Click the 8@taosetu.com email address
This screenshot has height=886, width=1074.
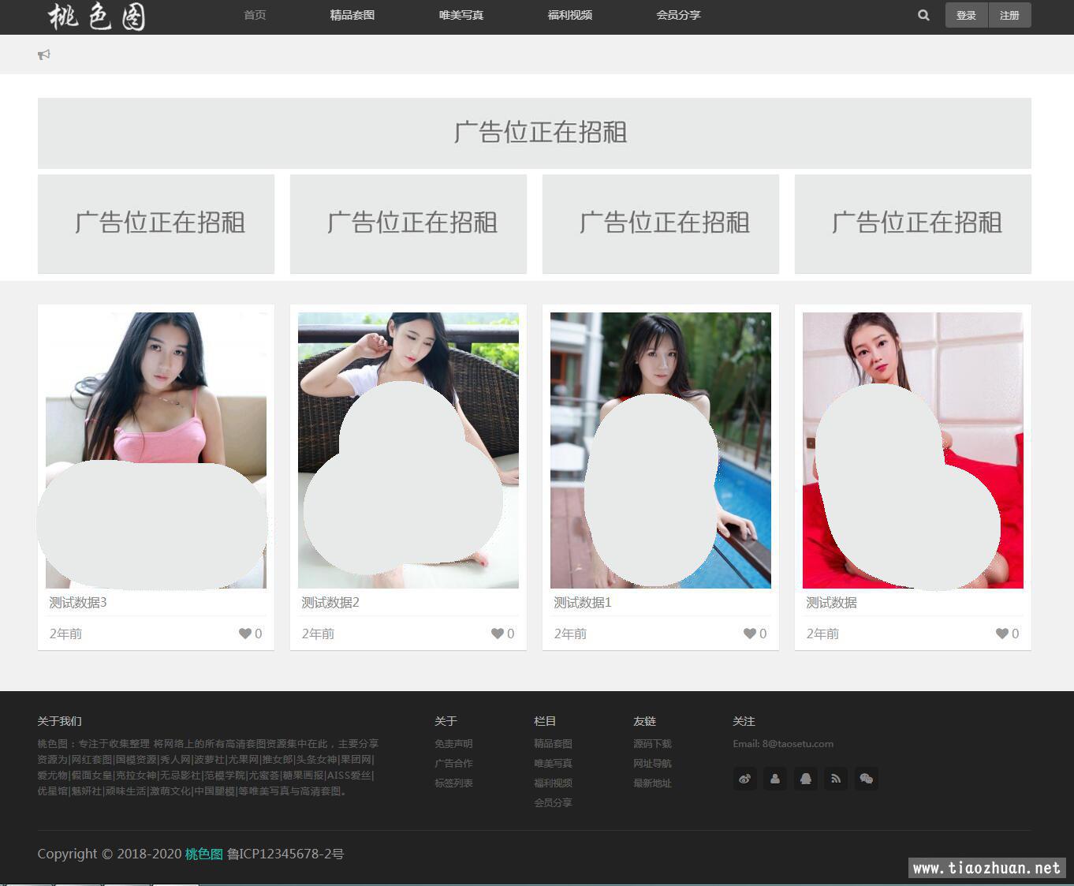pos(797,744)
